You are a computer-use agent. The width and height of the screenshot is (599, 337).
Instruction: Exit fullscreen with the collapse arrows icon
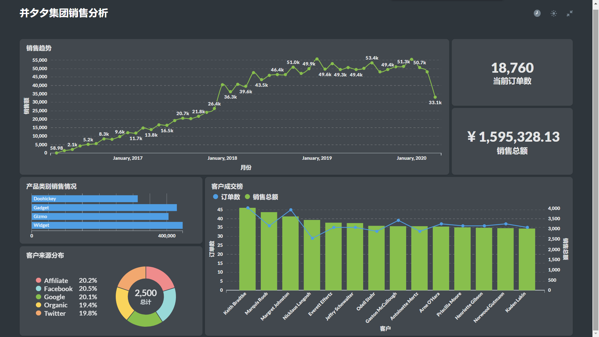(570, 13)
